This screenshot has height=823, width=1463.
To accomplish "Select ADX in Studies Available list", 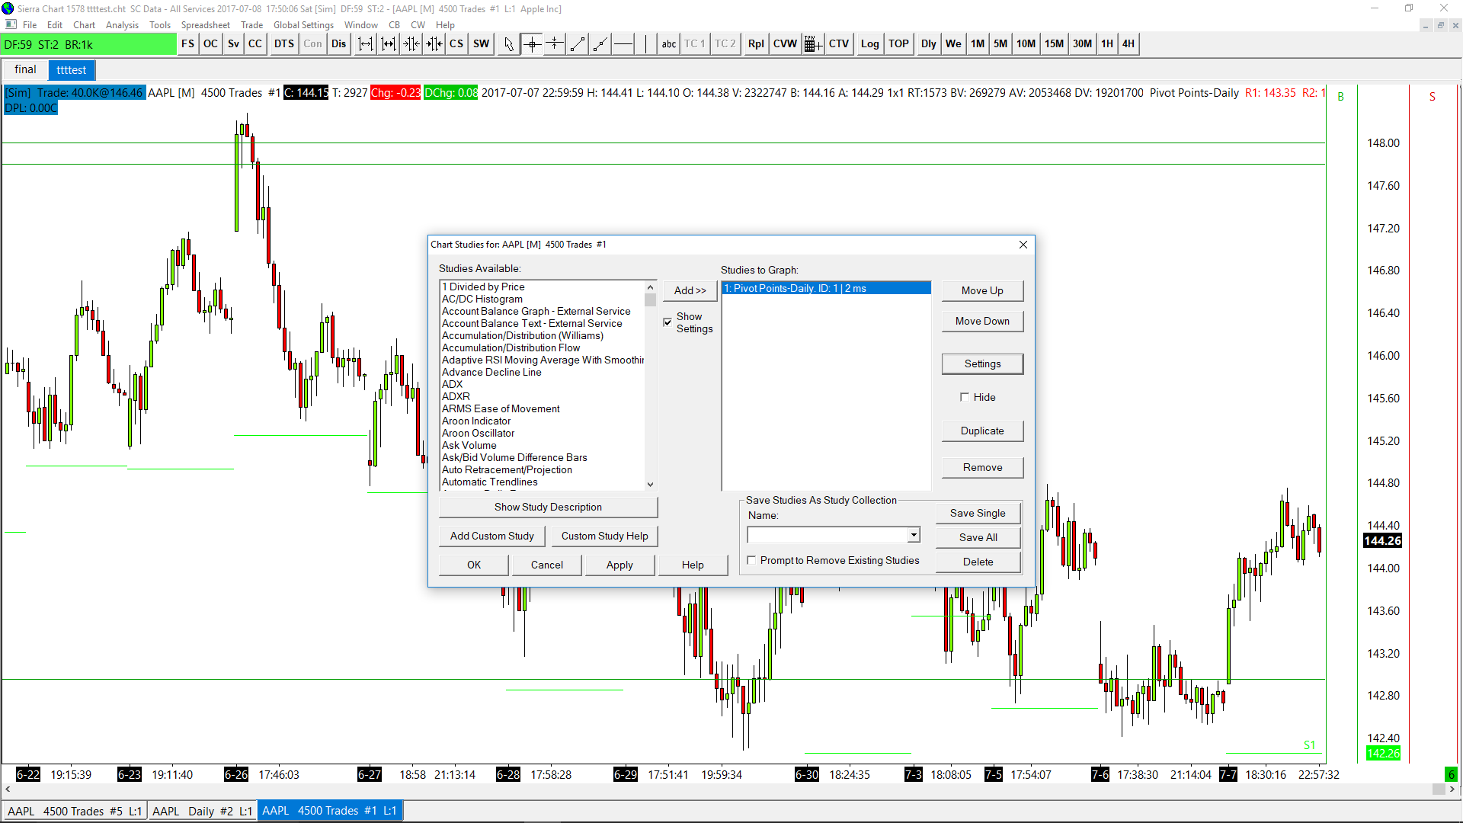I will (x=452, y=384).
